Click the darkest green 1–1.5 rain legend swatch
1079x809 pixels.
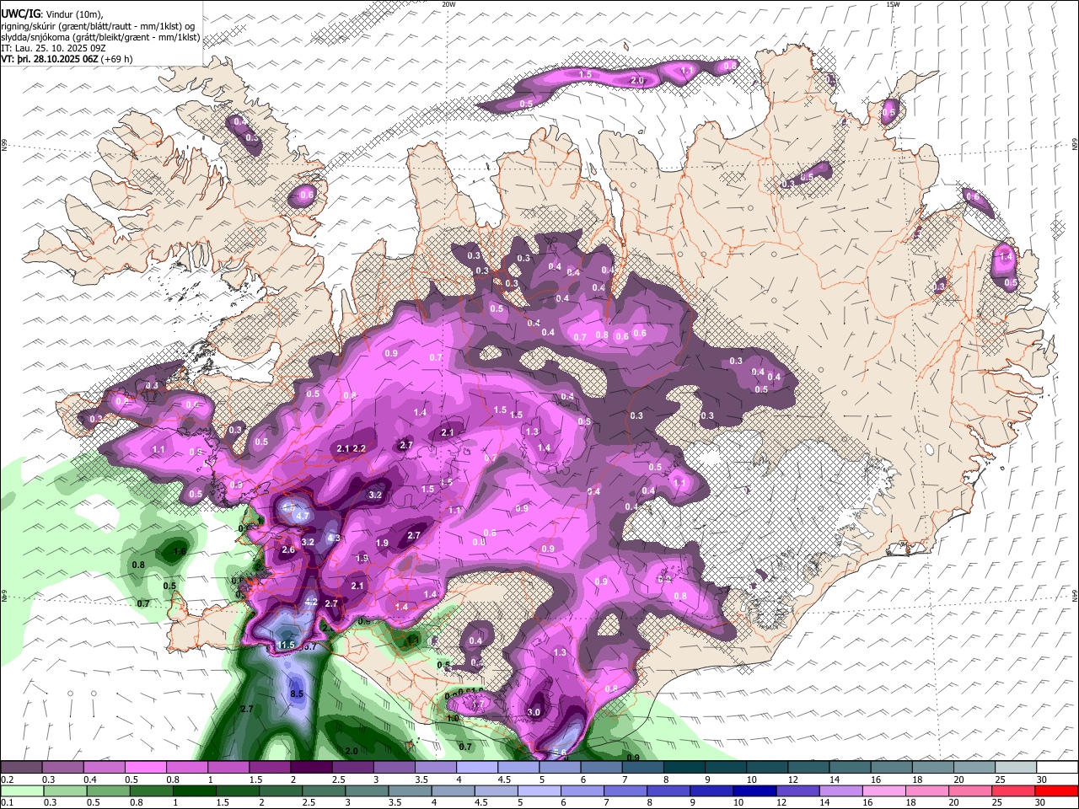tap(196, 790)
